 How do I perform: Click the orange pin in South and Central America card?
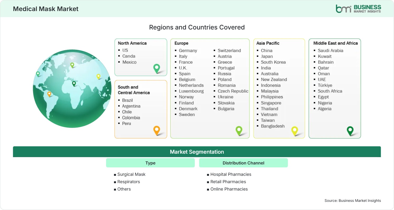(x=157, y=131)
